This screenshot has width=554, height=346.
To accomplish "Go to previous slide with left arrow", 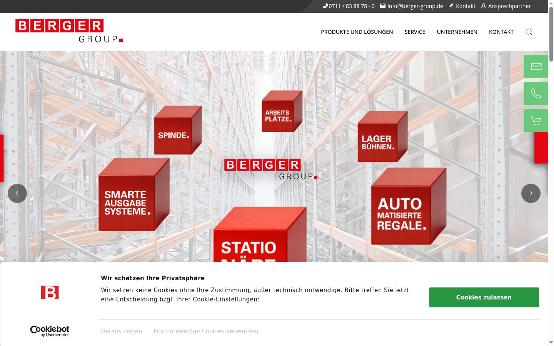I will (17, 193).
